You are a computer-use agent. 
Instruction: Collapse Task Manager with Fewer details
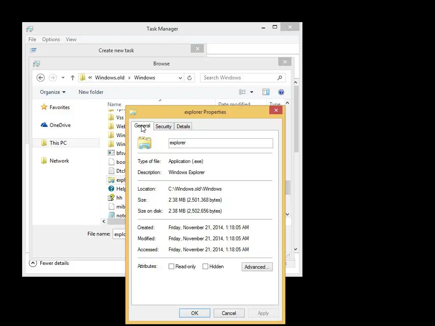click(x=49, y=263)
